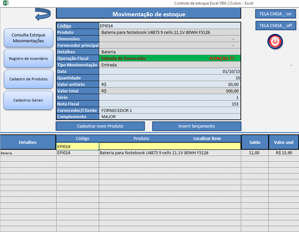Select the Data field 01/10/15
The width and height of the screenshot is (299, 232).
(x=170, y=71)
